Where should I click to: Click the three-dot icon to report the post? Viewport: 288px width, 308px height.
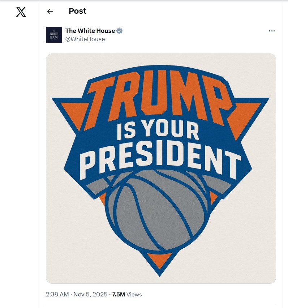pos(272,31)
